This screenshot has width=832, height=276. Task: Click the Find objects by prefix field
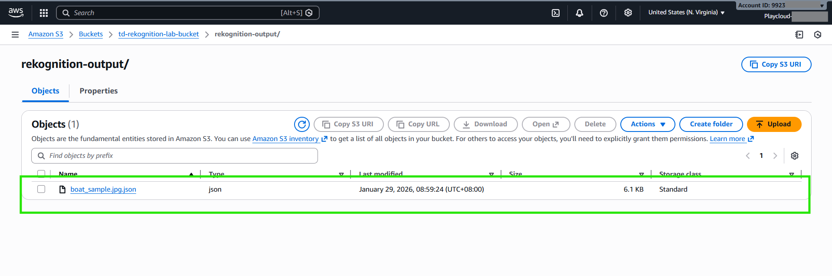174,156
